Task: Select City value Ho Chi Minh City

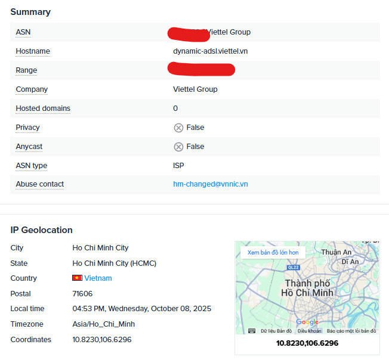Action: (x=100, y=248)
